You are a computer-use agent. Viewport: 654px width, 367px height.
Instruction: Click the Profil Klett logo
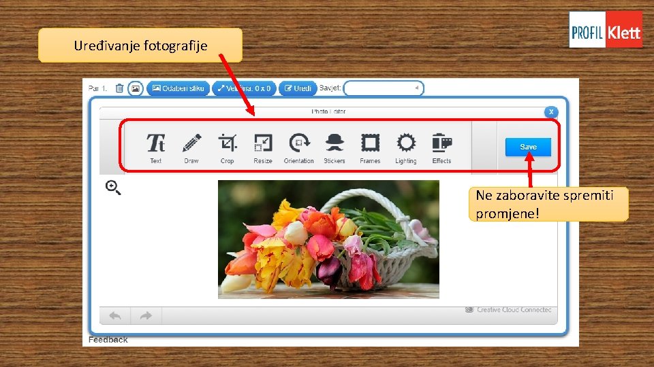[x=606, y=29]
